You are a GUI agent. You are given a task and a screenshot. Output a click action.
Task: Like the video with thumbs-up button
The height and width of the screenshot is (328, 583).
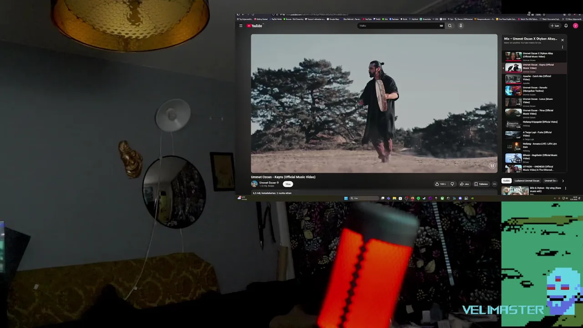(440, 184)
